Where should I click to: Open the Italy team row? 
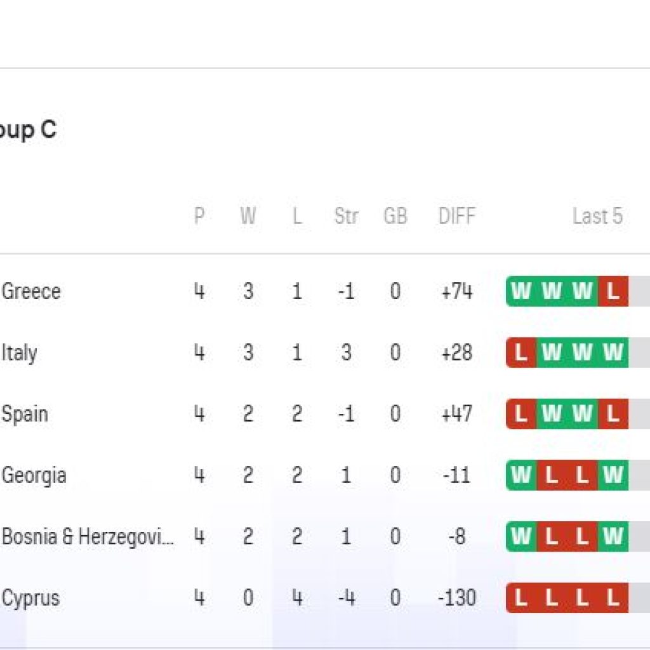[20, 353]
